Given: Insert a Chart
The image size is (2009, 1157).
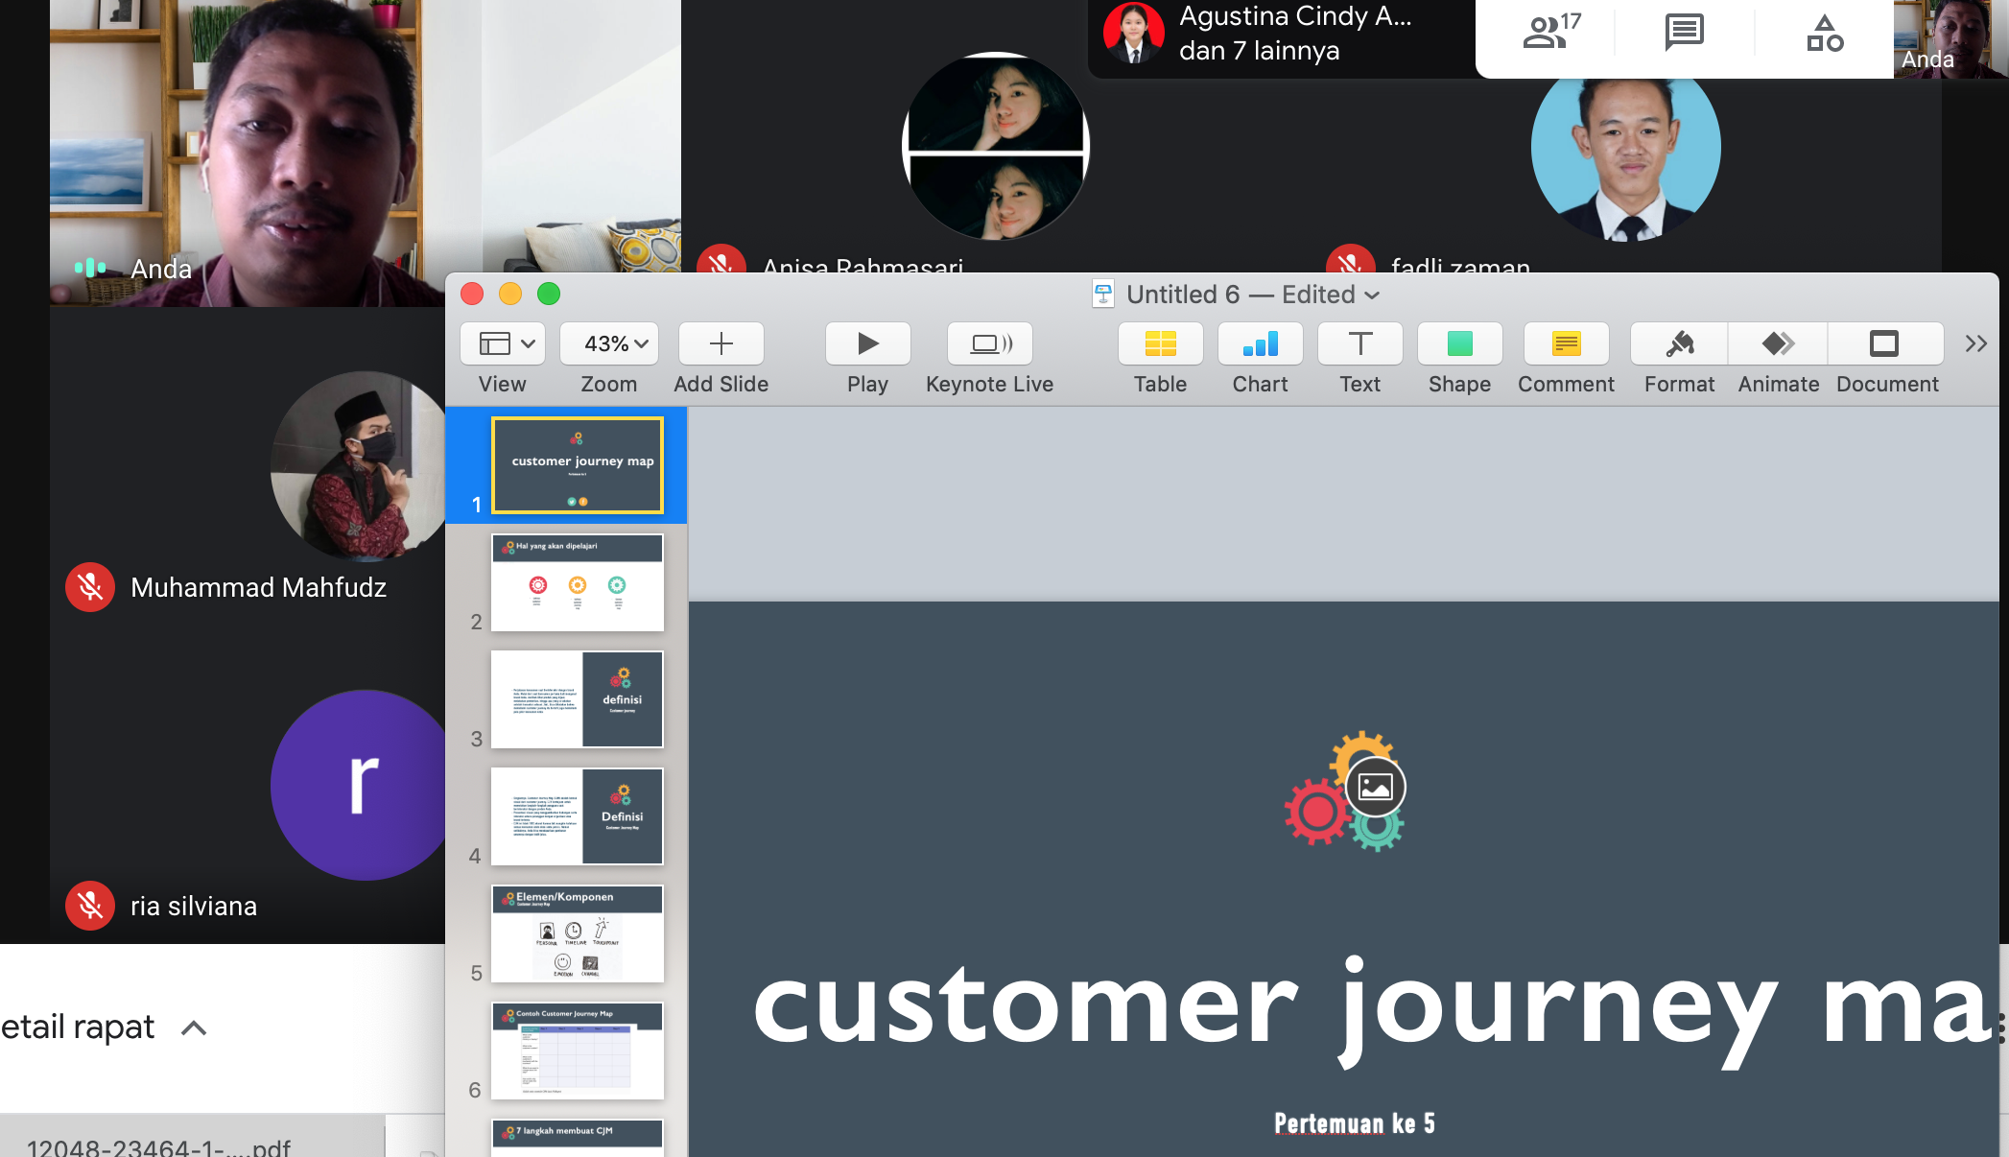Looking at the screenshot, I should tap(1260, 343).
